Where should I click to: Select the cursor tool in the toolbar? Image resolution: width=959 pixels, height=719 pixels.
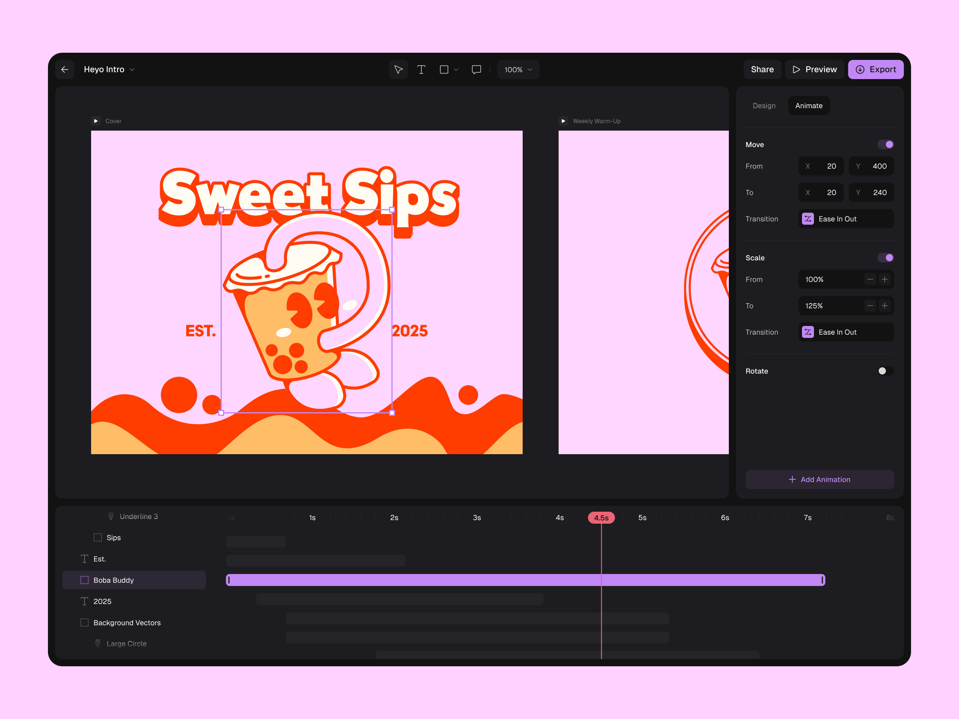(398, 70)
